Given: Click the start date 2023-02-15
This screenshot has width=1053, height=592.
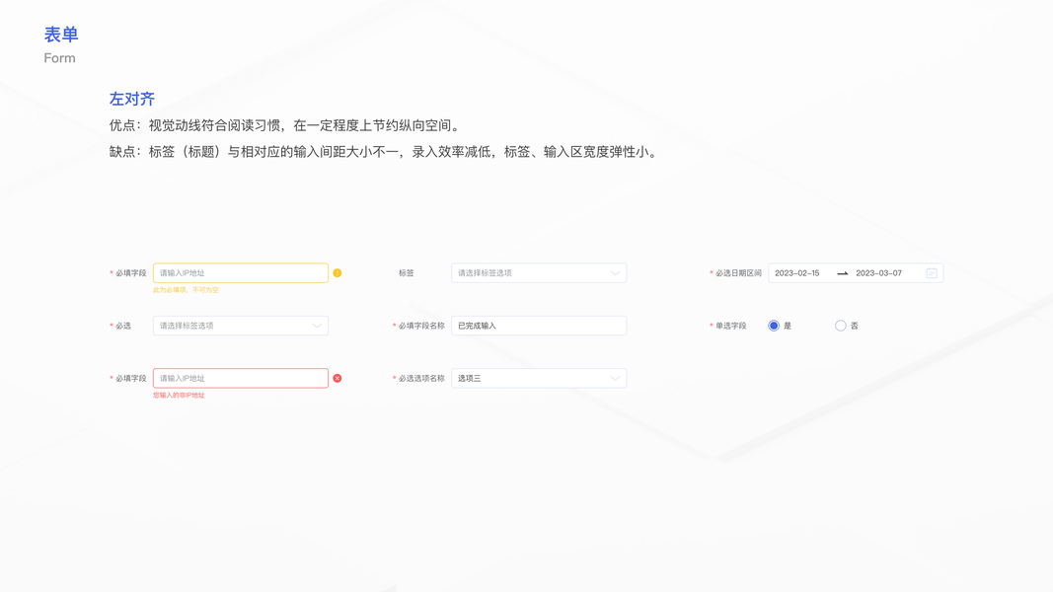Looking at the screenshot, I should [797, 273].
